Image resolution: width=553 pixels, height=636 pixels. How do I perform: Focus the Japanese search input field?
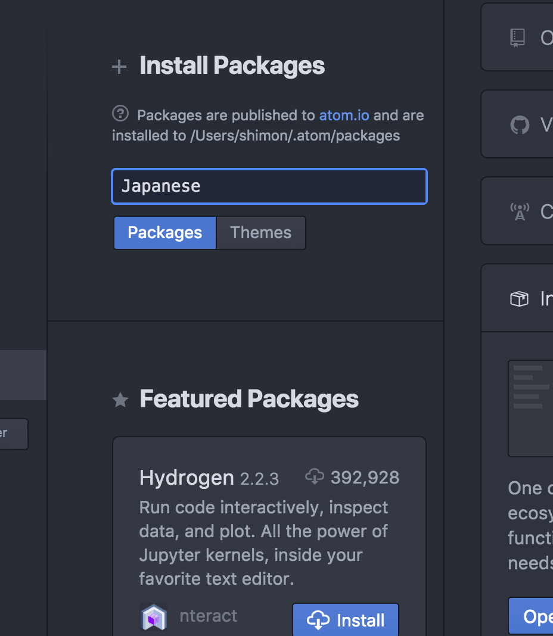point(269,186)
